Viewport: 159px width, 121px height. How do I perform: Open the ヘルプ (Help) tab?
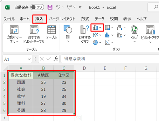coord(142,19)
